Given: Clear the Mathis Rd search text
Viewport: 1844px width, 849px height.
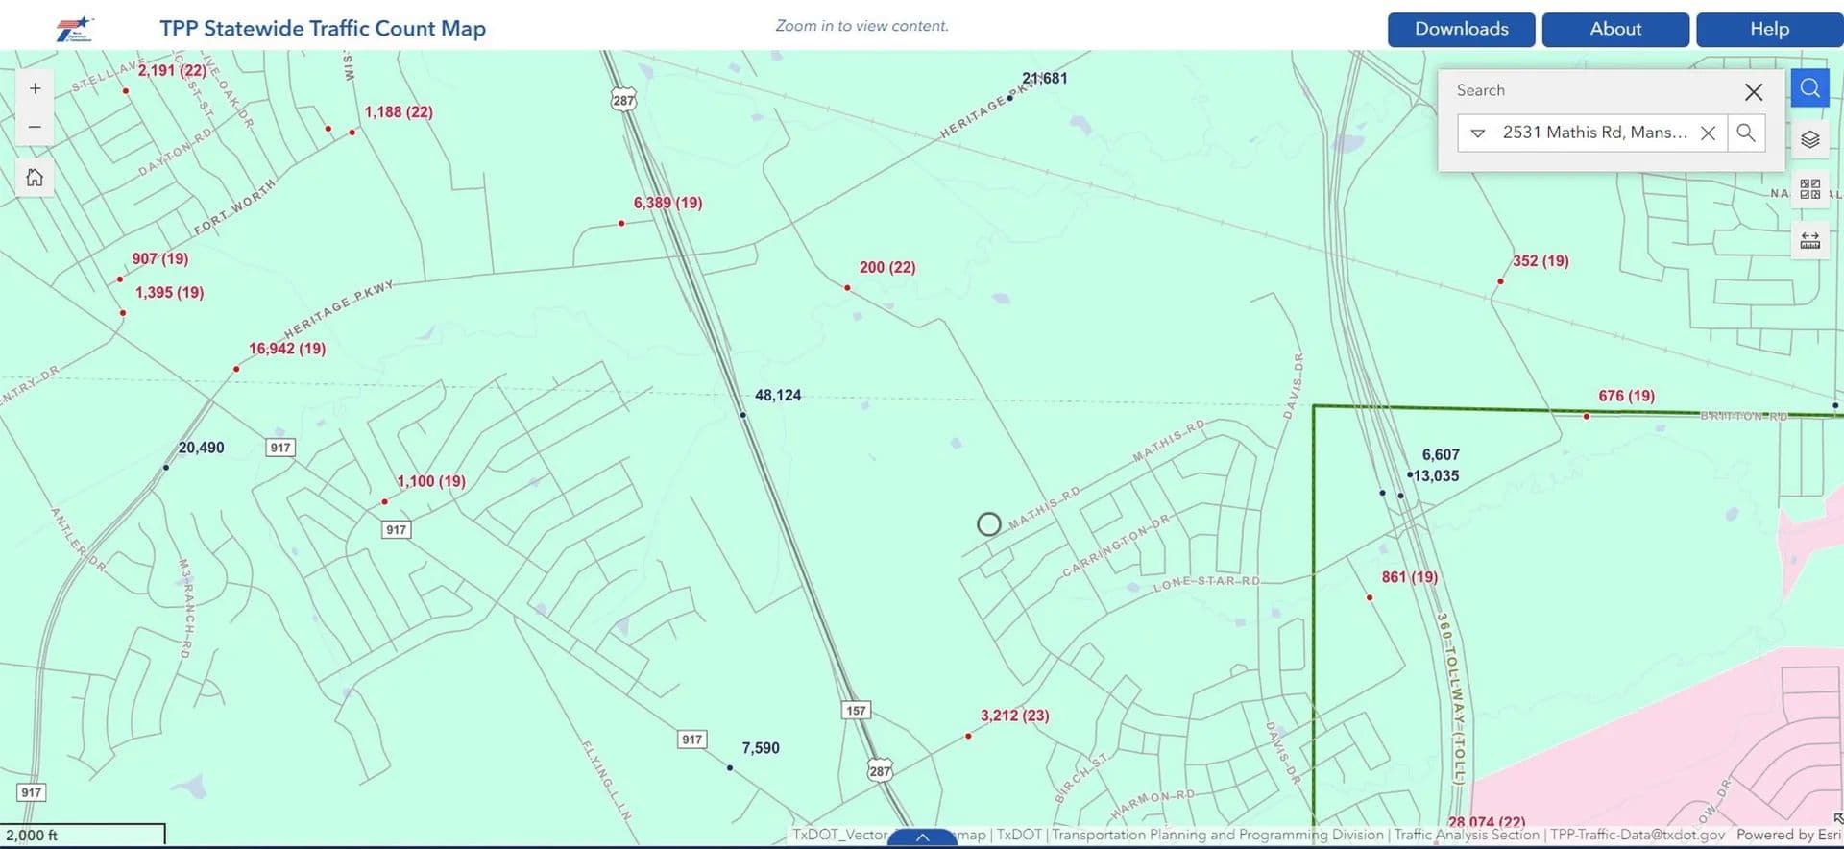Looking at the screenshot, I should [x=1708, y=133].
